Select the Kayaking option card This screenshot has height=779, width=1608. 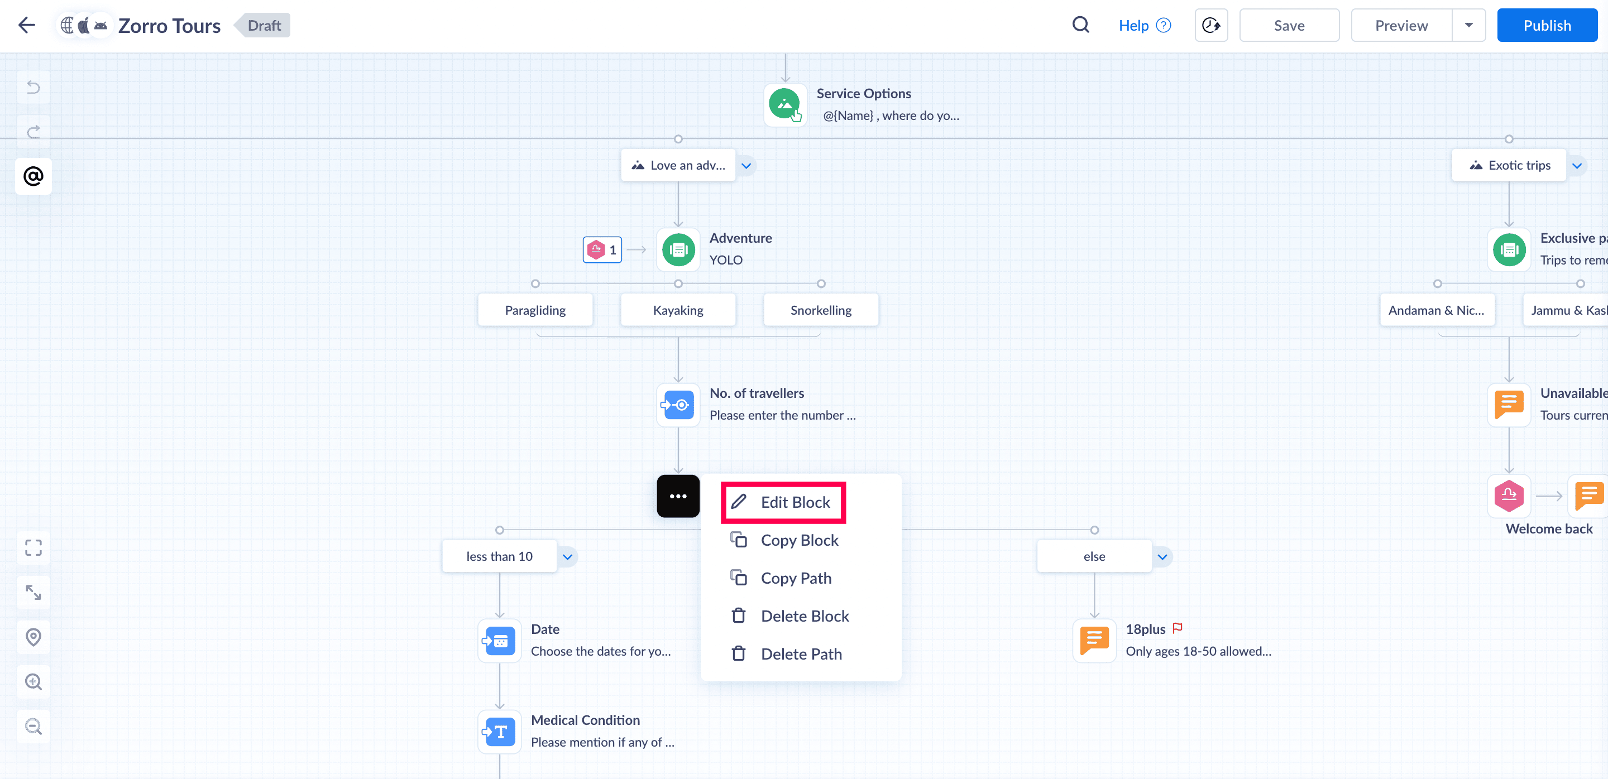(x=678, y=310)
